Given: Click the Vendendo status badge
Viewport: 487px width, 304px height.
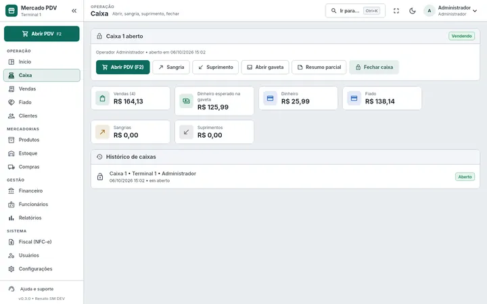Looking at the screenshot, I should [x=461, y=36].
